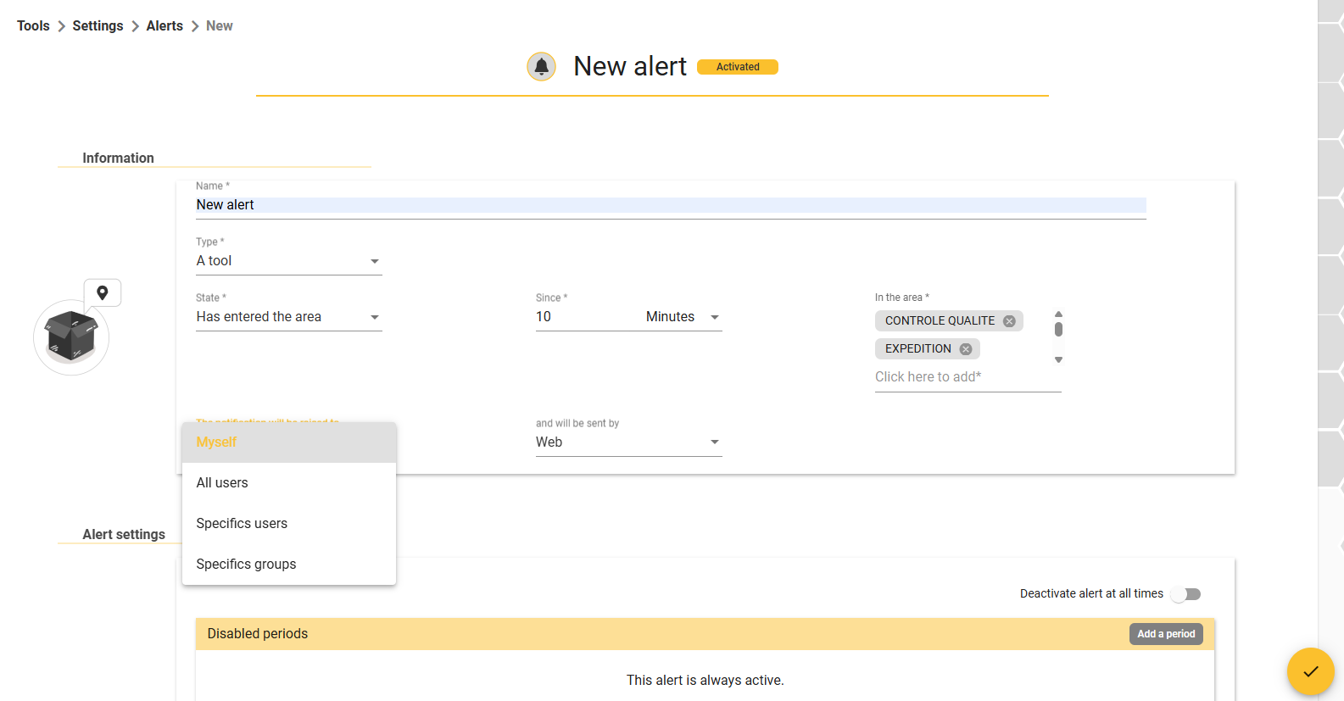Click the yellow checkmark save button
The image size is (1344, 701).
point(1311,671)
